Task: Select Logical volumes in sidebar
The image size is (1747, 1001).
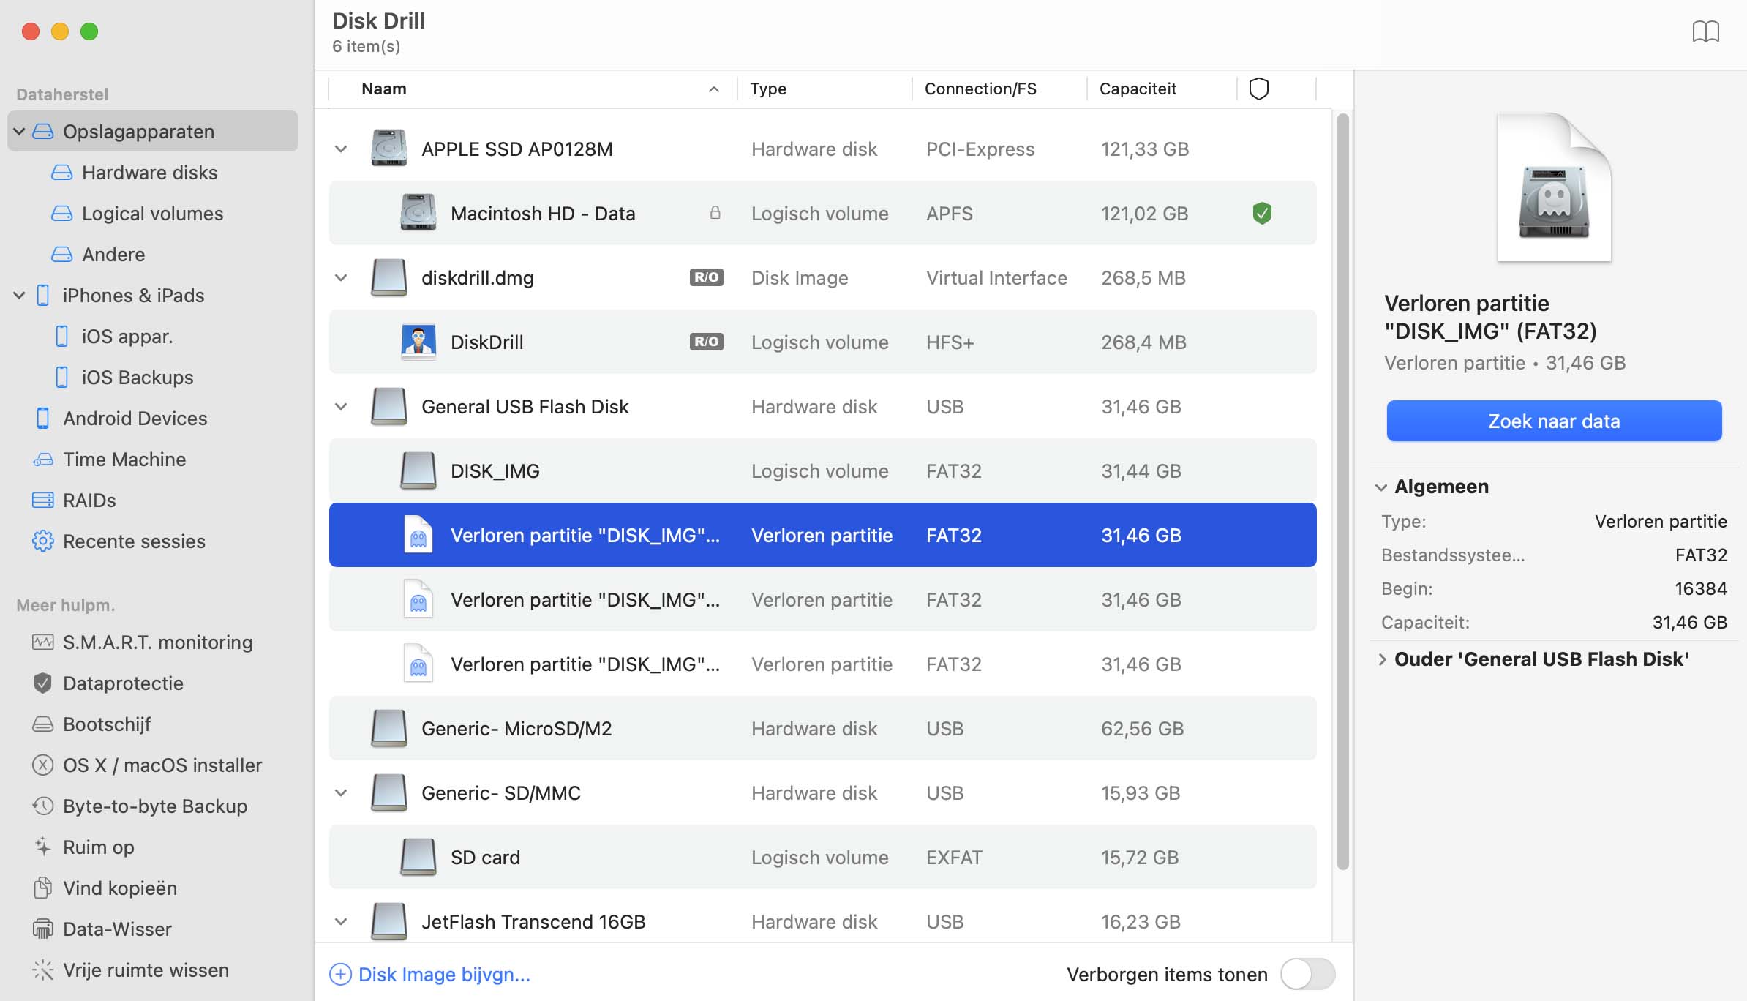Action: coord(152,213)
